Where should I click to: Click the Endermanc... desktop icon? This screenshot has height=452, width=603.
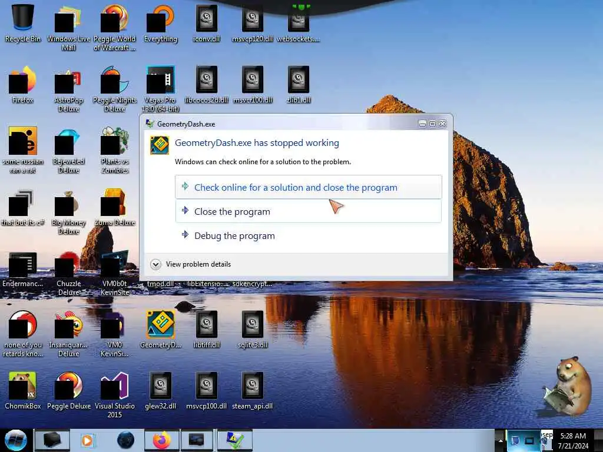tap(23, 269)
